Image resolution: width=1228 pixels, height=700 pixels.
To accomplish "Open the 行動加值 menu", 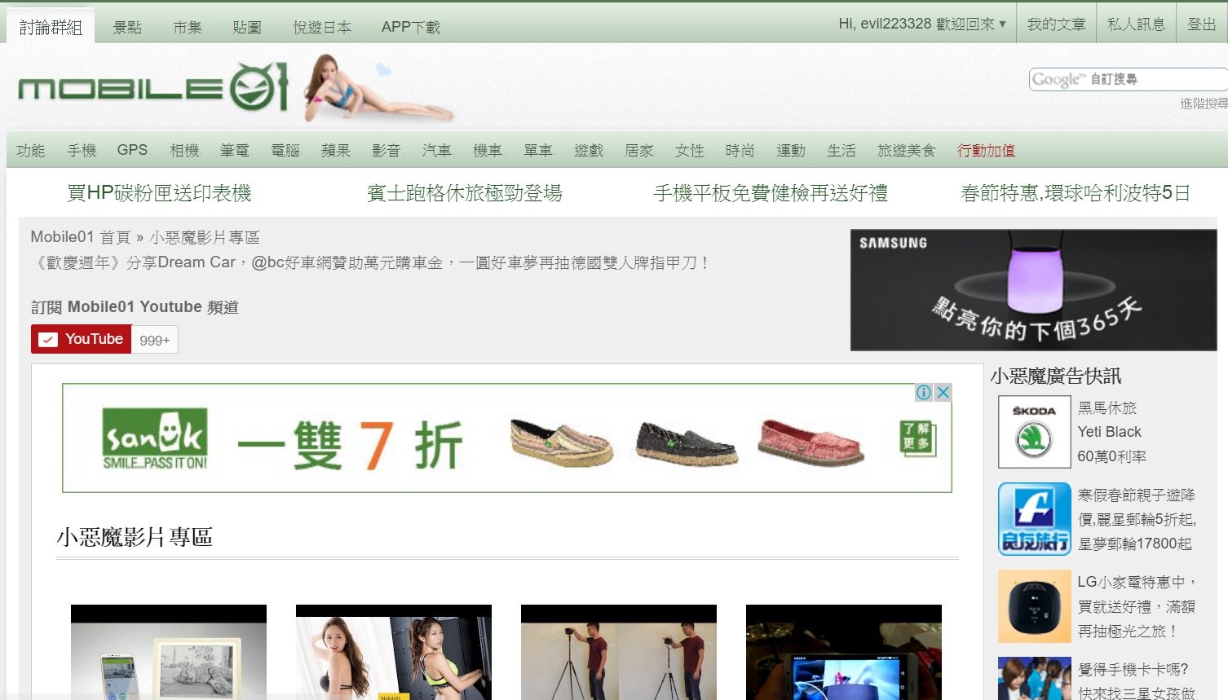I will [987, 151].
